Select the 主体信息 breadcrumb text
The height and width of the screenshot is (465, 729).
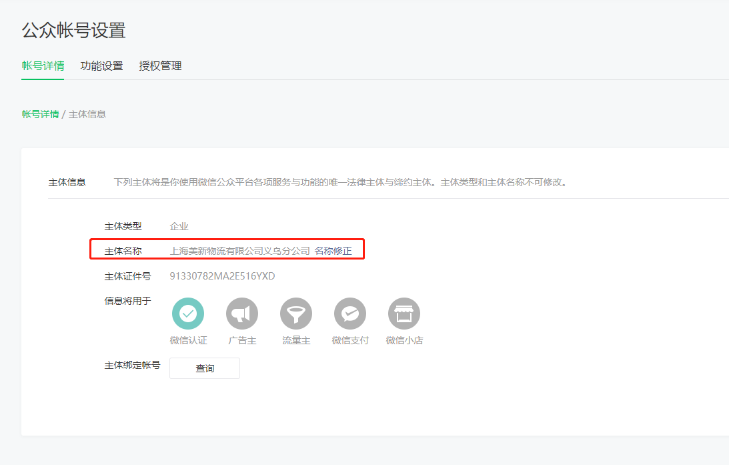[87, 114]
